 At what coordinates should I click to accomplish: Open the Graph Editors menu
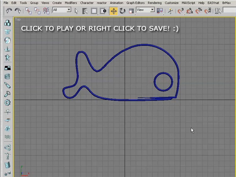[x=135, y=3]
